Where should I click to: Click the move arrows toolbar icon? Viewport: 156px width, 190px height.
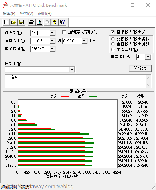[x=47, y=22]
